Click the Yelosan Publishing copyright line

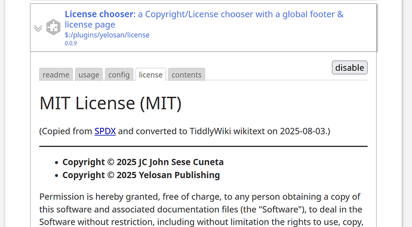(141, 175)
